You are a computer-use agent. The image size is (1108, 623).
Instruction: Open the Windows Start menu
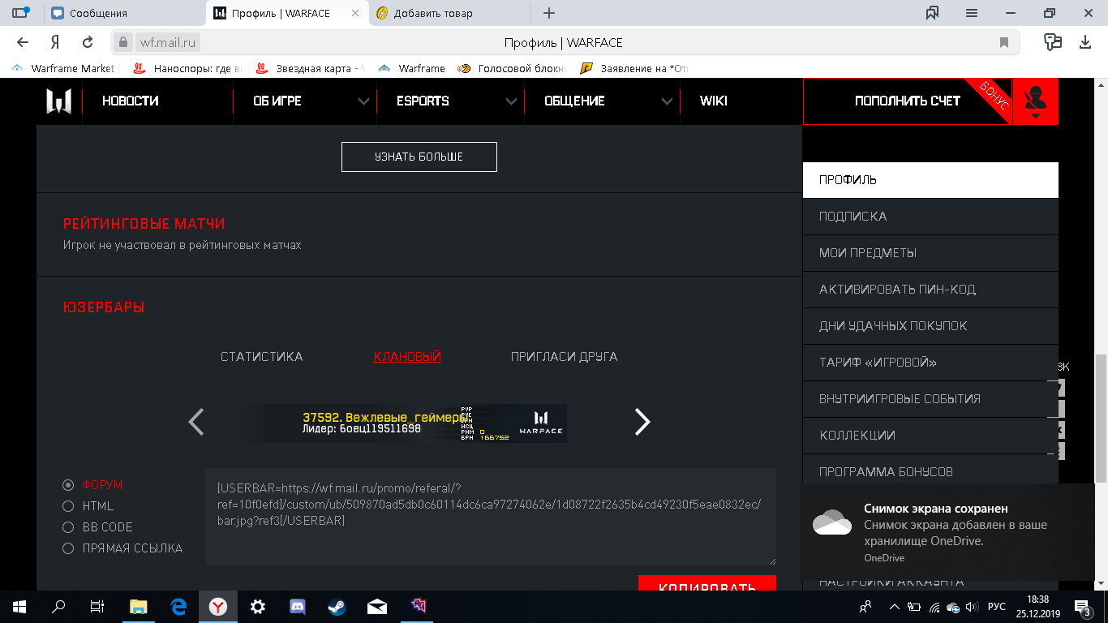19,607
